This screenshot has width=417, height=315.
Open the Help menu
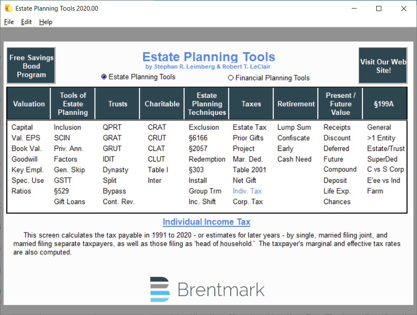[45, 22]
